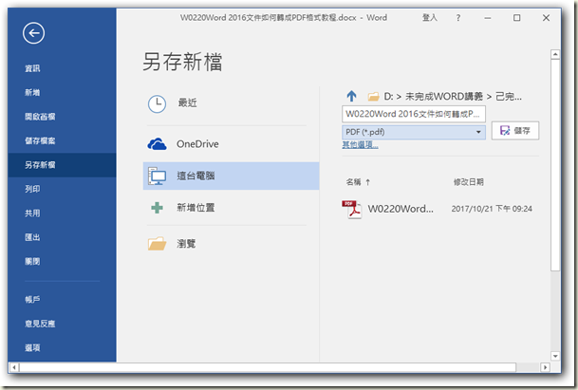Open the 共用 menu item
This screenshot has width=578, height=390.
click(x=32, y=214)
